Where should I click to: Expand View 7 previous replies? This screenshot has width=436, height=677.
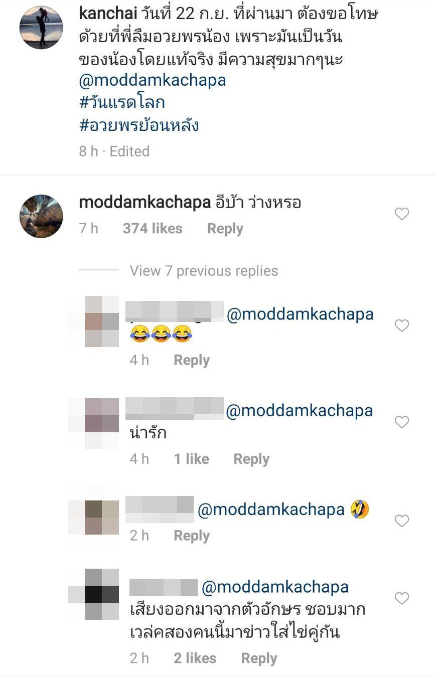(x=204, y=271)
